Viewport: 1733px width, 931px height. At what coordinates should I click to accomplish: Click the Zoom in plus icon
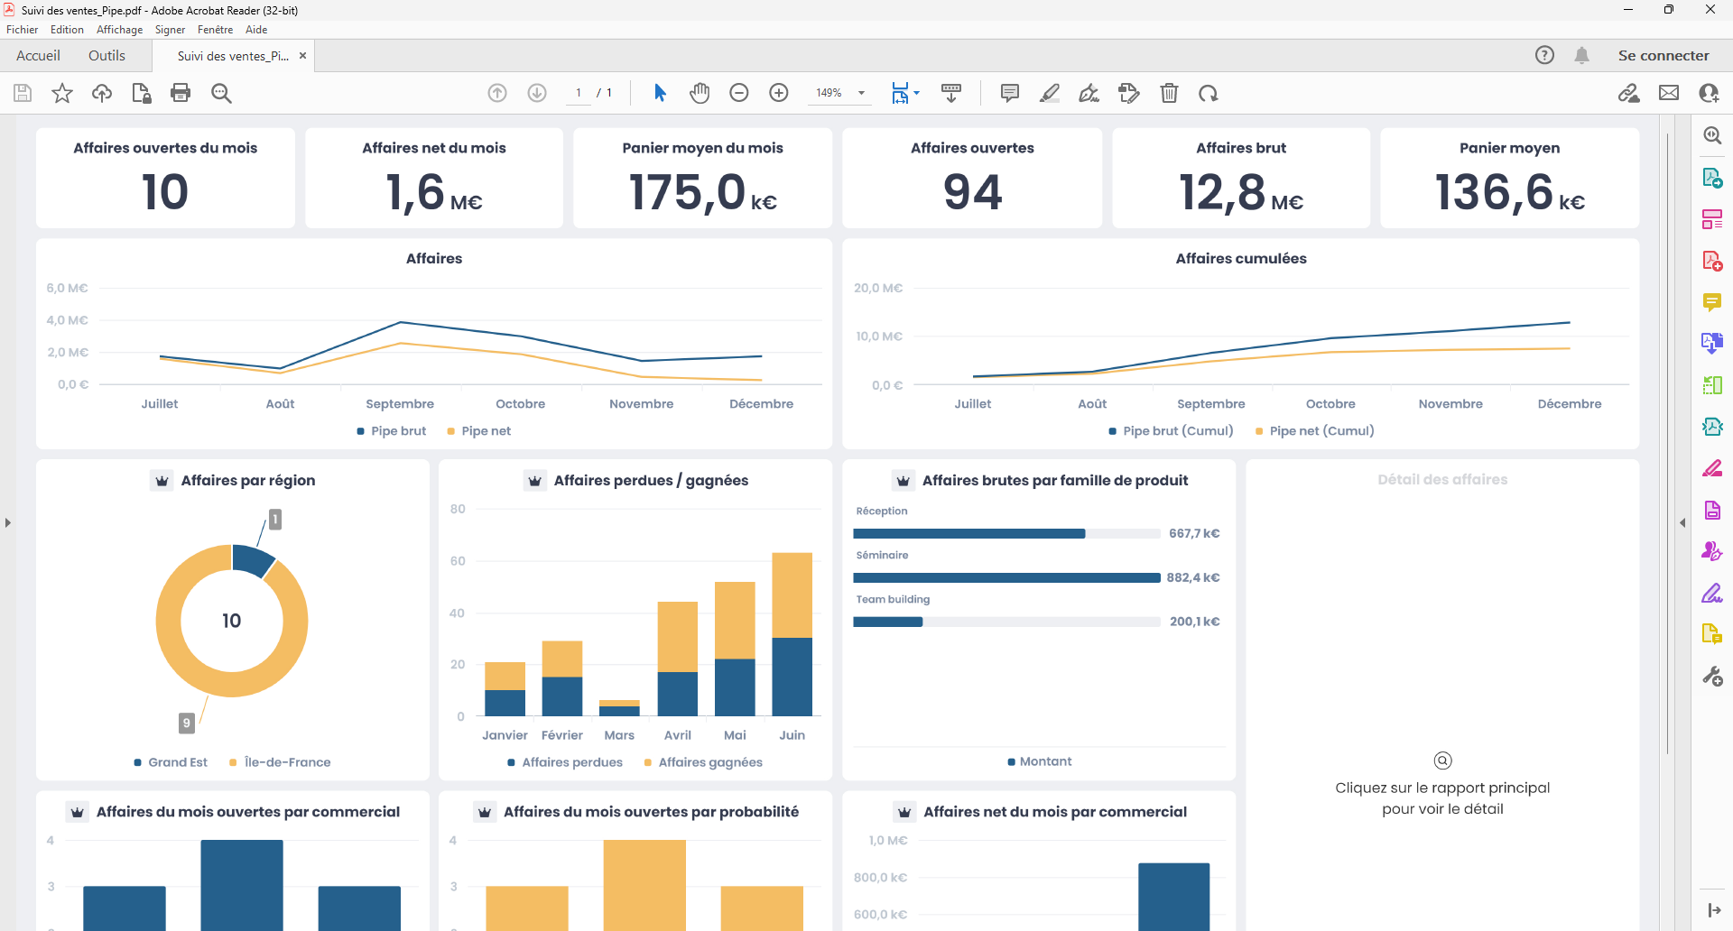(x=779, y=93)
